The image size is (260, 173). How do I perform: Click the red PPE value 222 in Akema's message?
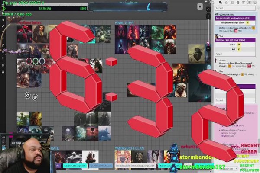(x=249, y=66)
